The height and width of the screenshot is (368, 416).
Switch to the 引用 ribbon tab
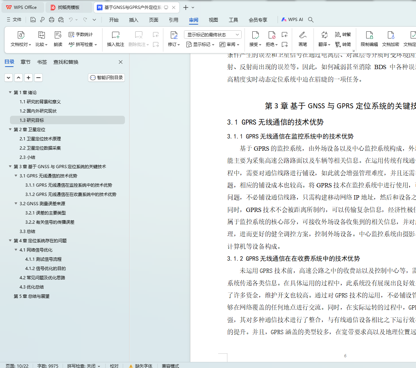174,20
